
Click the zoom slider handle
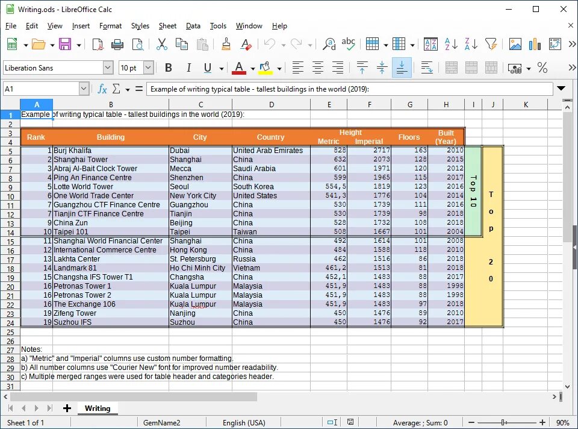point(503,422)
